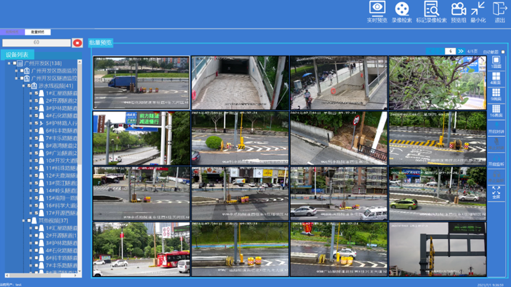Viewport: 511px width, 287px height.
Task: Enable the 自动截图 checkbox
Action: pyautogui.click(x=503, y=52)
